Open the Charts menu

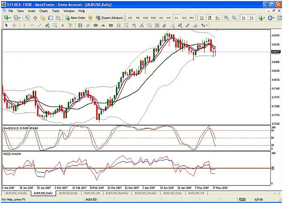click(43, 11)
